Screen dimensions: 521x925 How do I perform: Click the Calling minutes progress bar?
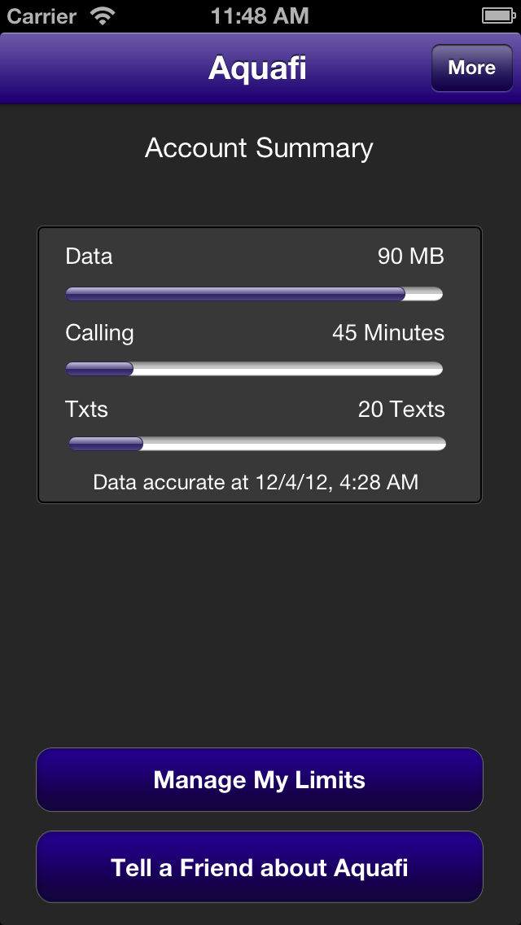point(254,369)
